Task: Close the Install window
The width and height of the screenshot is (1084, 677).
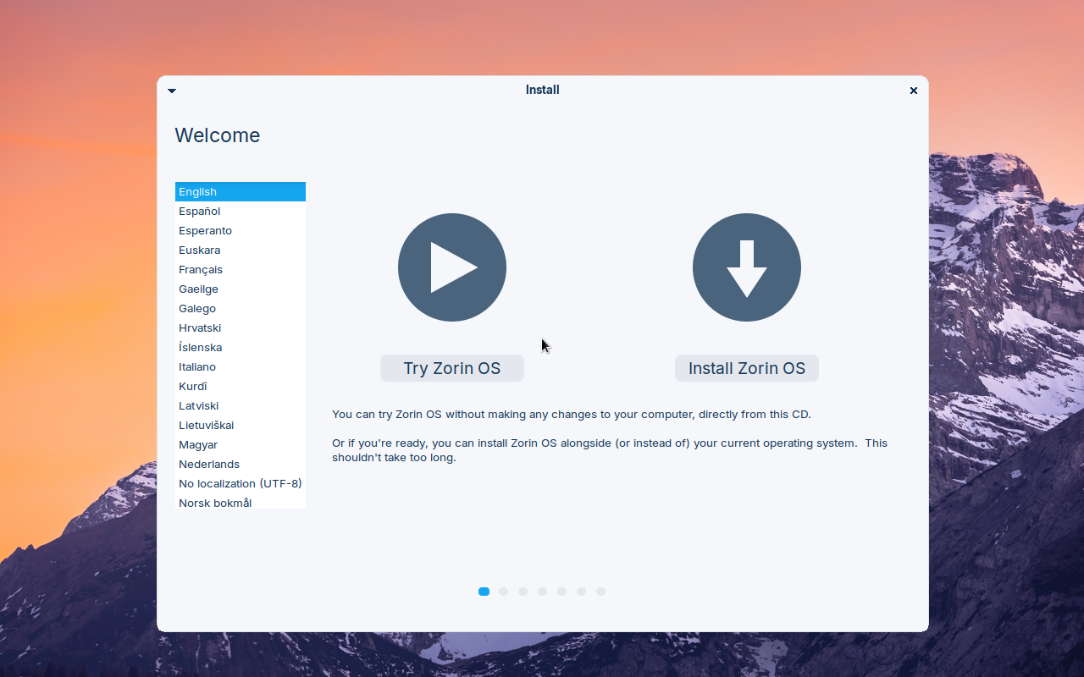Action: [x=914, y=91]
